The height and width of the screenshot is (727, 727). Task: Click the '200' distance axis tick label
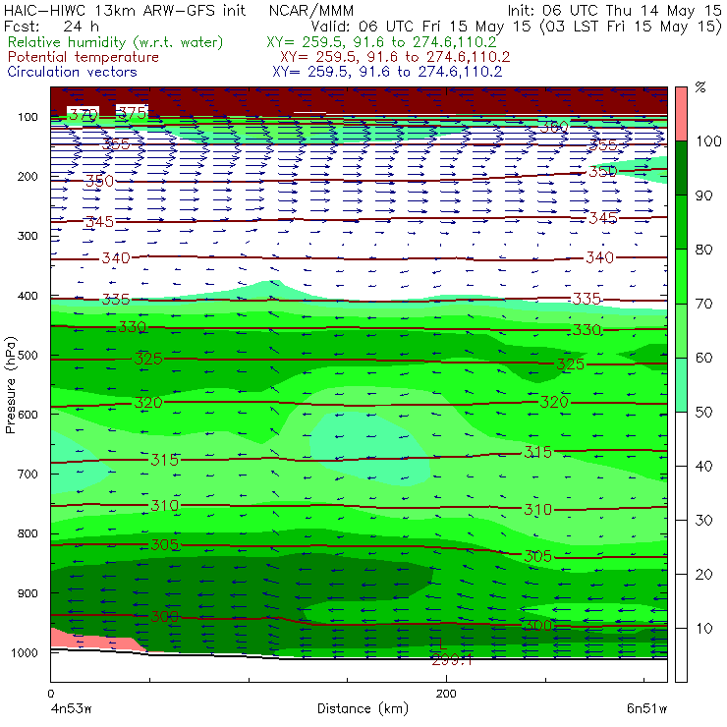point(446,694)
